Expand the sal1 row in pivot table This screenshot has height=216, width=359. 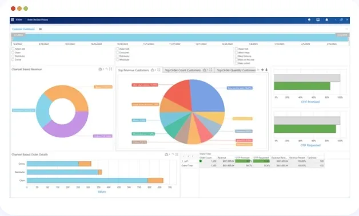[182, 161]
